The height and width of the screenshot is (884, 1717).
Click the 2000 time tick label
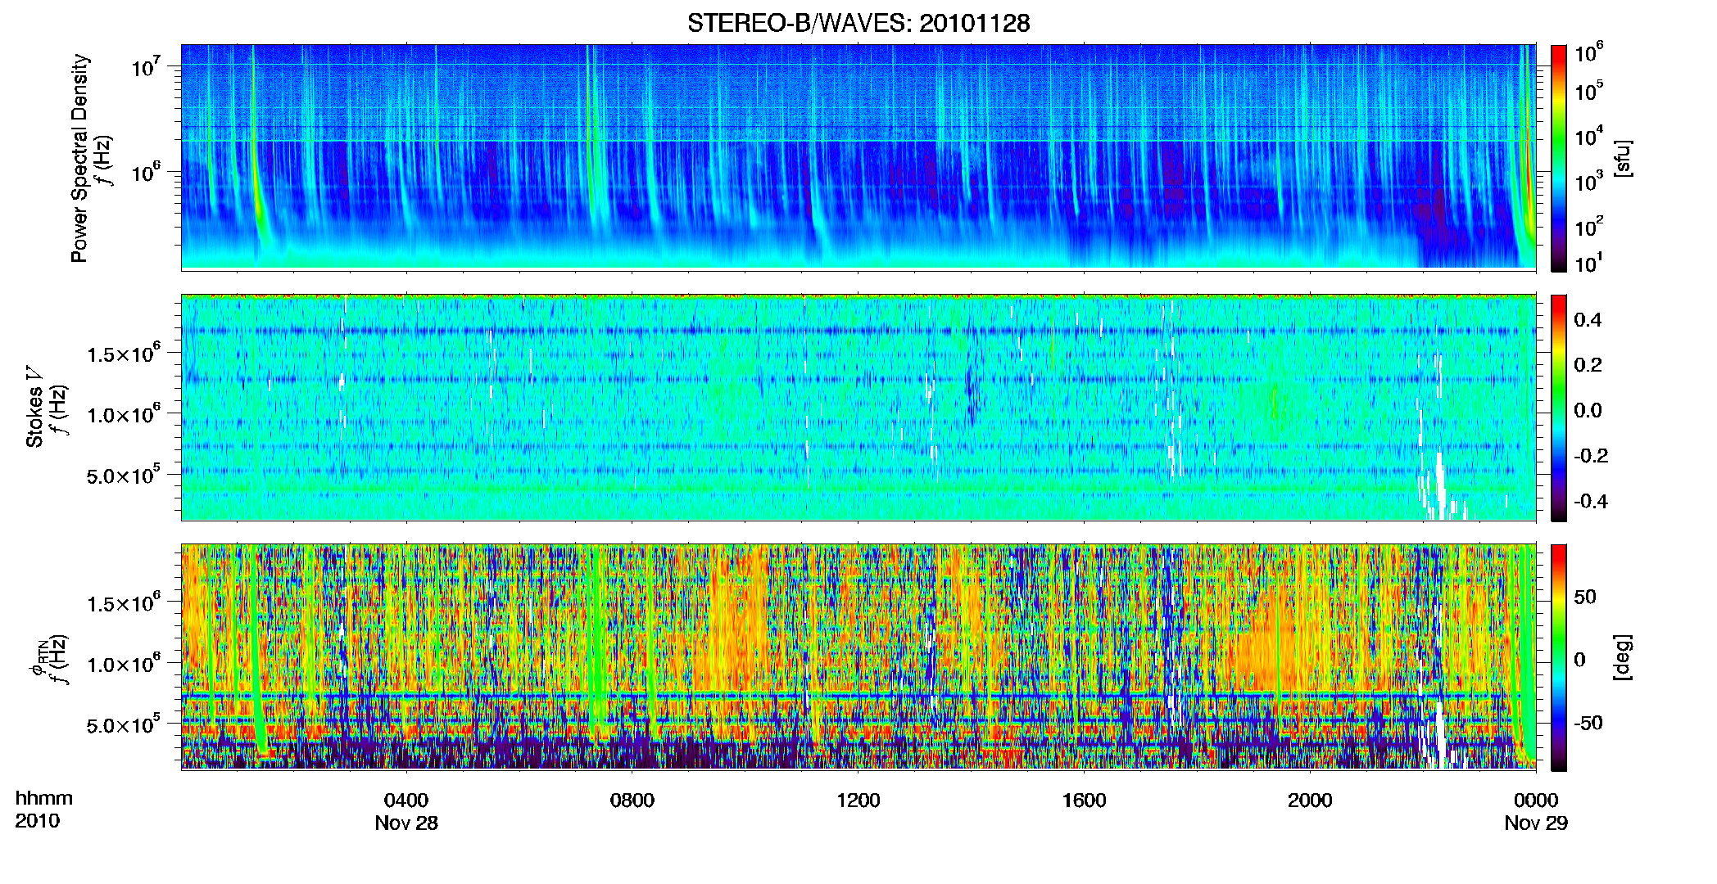(1310, 801)
